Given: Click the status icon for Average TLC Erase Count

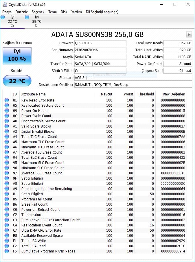Looking at the screenshot, I should pos(7,152).
